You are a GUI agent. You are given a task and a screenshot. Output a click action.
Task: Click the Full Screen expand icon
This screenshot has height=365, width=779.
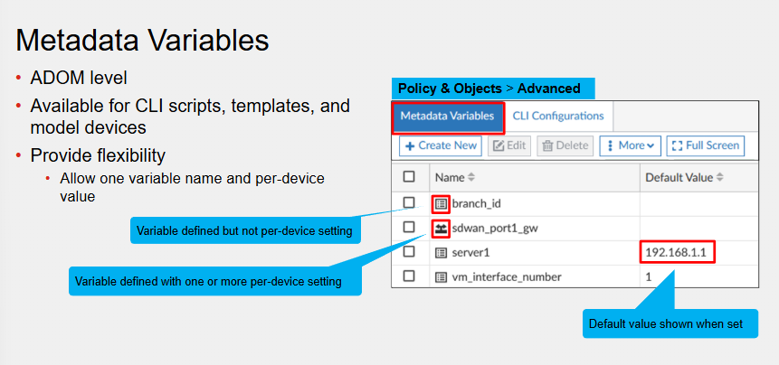[x=677, y=145]
